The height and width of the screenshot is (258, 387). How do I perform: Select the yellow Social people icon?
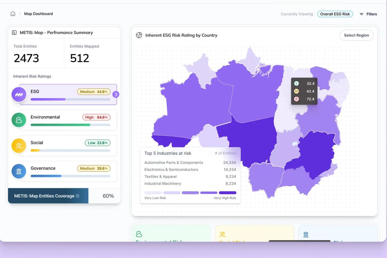click(19, 146)
